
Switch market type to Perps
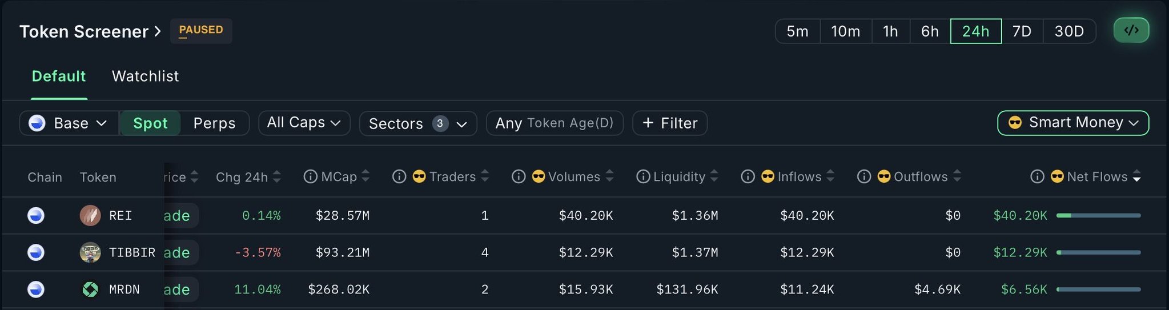tap(214, 123)
